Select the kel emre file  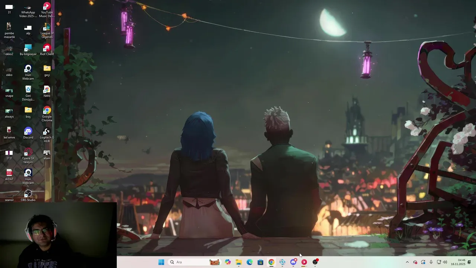[x=9, y=133]
